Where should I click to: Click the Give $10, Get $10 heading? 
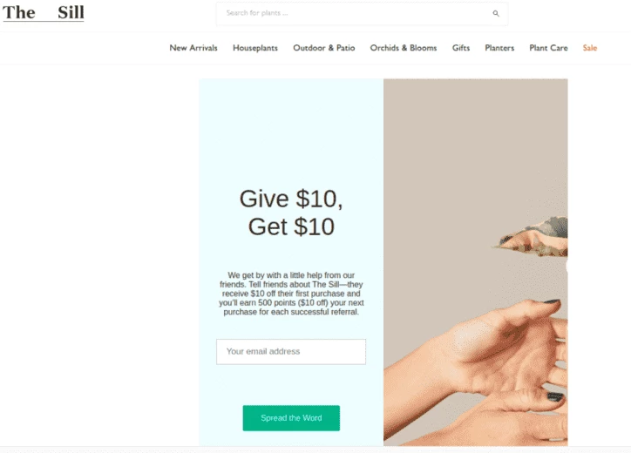(x=291, y=213)
